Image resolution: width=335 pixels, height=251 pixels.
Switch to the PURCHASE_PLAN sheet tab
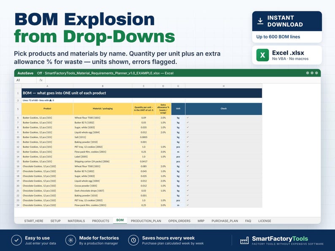225,221
